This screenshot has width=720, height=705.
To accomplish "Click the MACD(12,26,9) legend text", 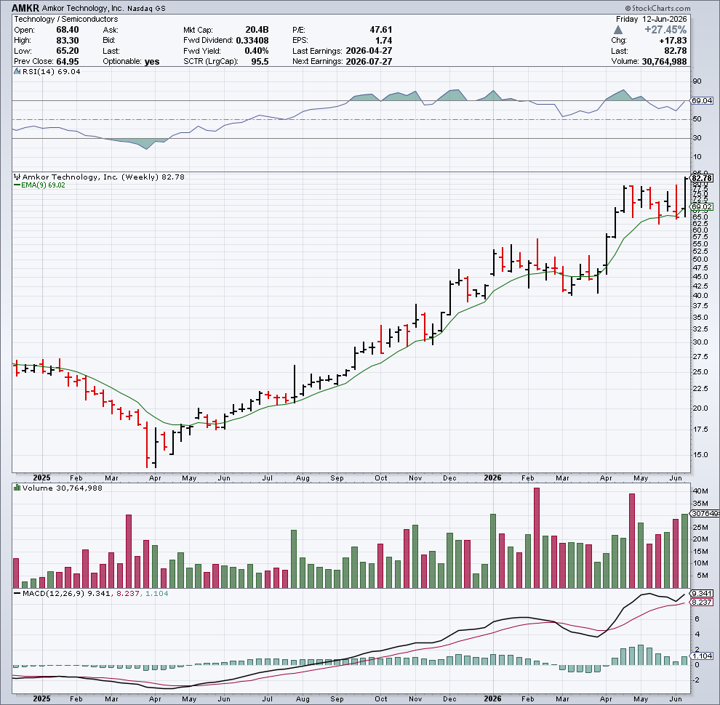I will [x=95, y=594].
